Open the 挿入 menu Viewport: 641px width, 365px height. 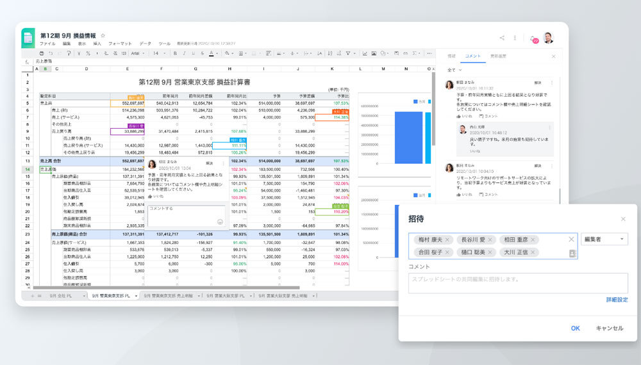97,44
